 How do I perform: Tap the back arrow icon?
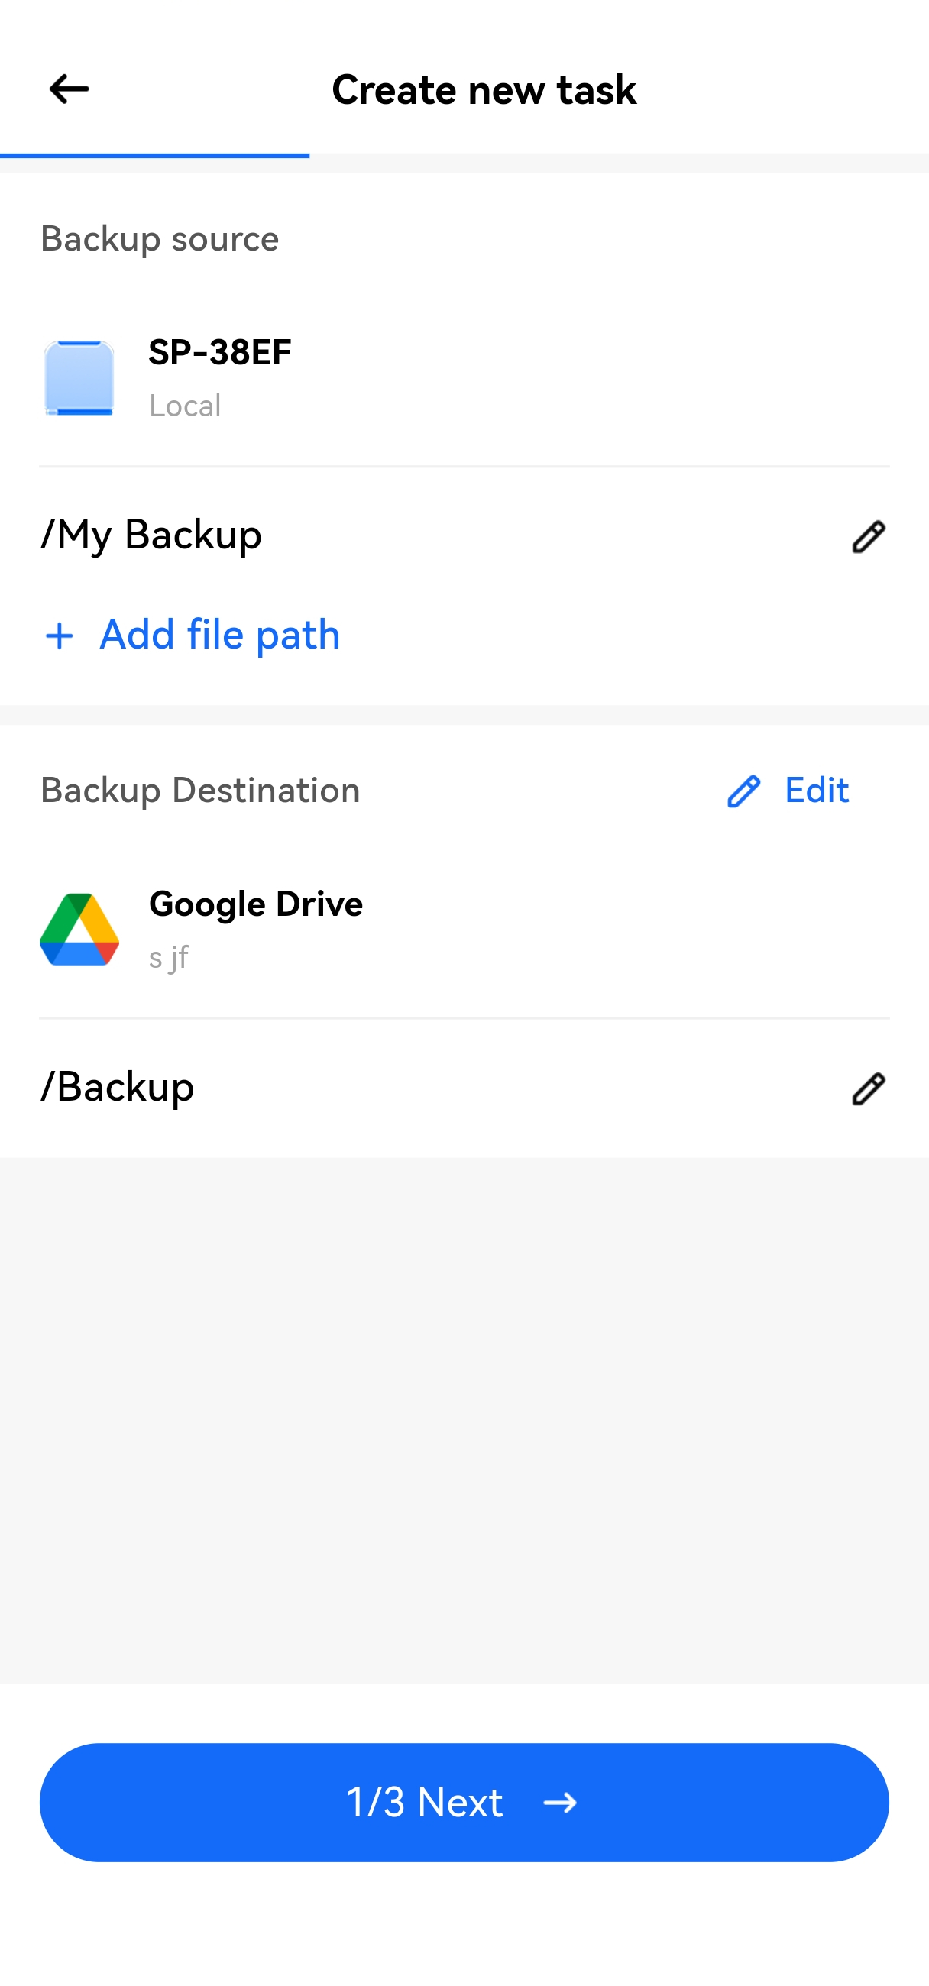[69, 89]
